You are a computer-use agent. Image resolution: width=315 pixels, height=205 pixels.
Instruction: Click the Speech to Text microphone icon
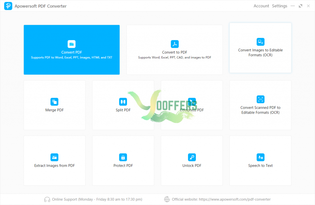click(260, 157)
